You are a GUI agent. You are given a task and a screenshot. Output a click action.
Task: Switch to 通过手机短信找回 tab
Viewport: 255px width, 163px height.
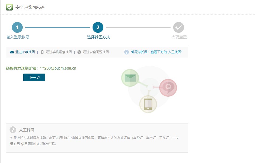click(59, 52)
